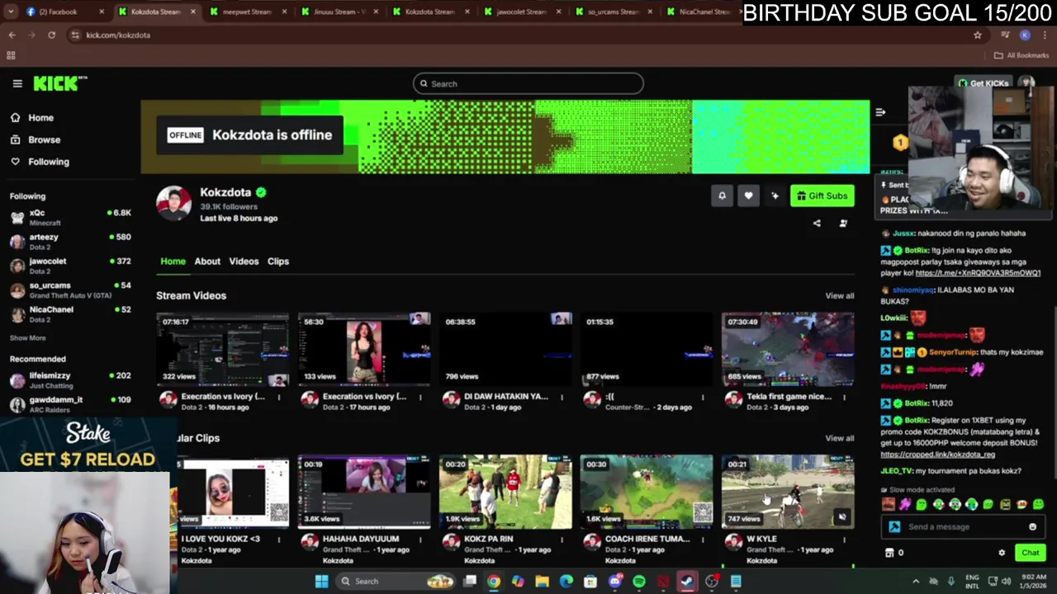The width and height of the screenshot is (1057, 594).
Task: Open so_urcams channel in sidebar
Action: 70,290
